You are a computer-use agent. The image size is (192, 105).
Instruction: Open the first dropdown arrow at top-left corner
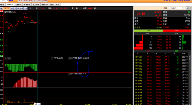click(2, 1)
